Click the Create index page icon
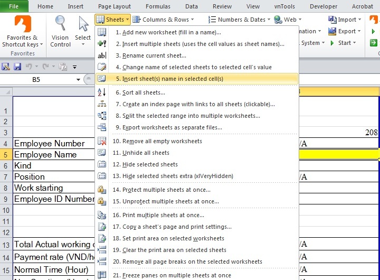The image size is (380, 280). pos(102,104)
